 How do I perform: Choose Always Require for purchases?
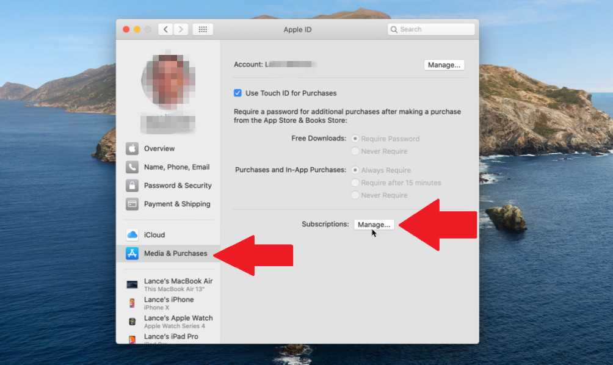(x=355, y=170)
